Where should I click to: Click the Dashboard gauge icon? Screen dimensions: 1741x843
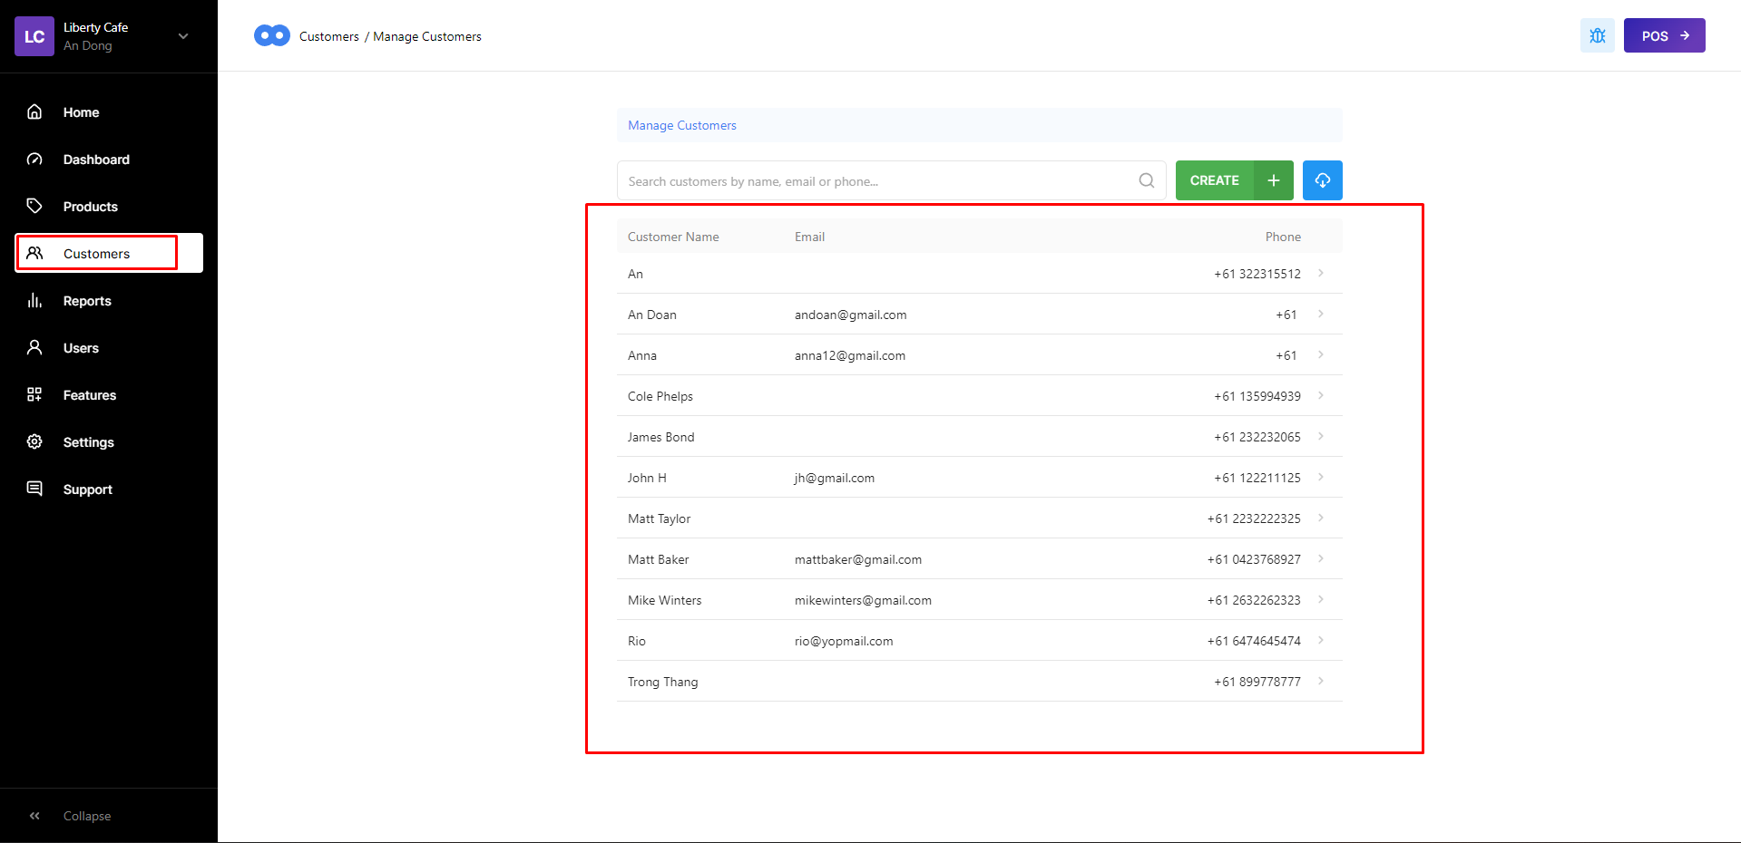(x=34, y=159)
